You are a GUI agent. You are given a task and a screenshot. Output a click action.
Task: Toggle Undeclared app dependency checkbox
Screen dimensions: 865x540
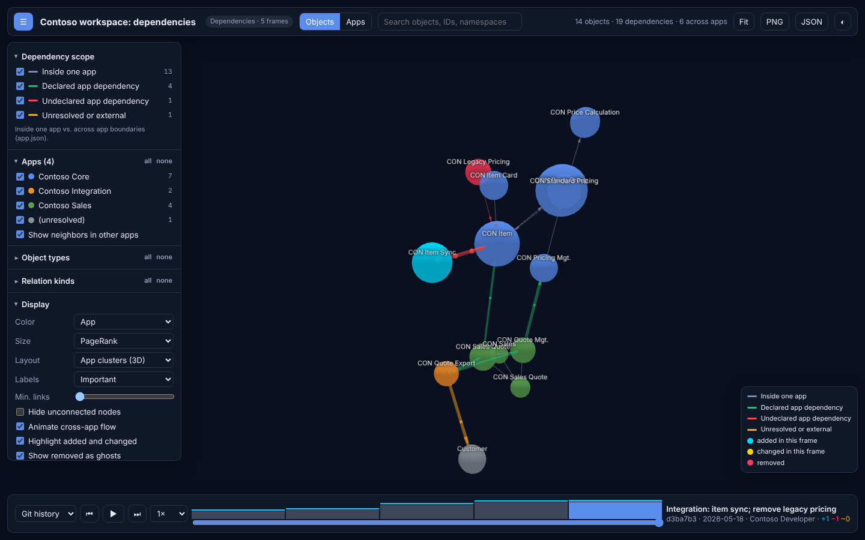(20, 101)
